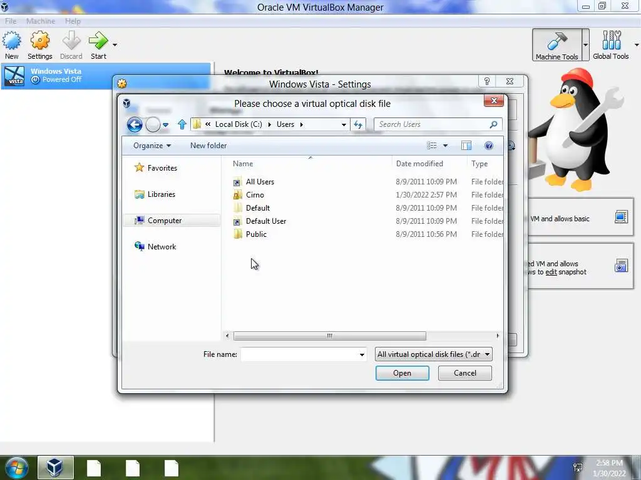This screenshot has height=480, width=641.
Task: Click the New virtual machine icon
Action: (x=11, y=45)
